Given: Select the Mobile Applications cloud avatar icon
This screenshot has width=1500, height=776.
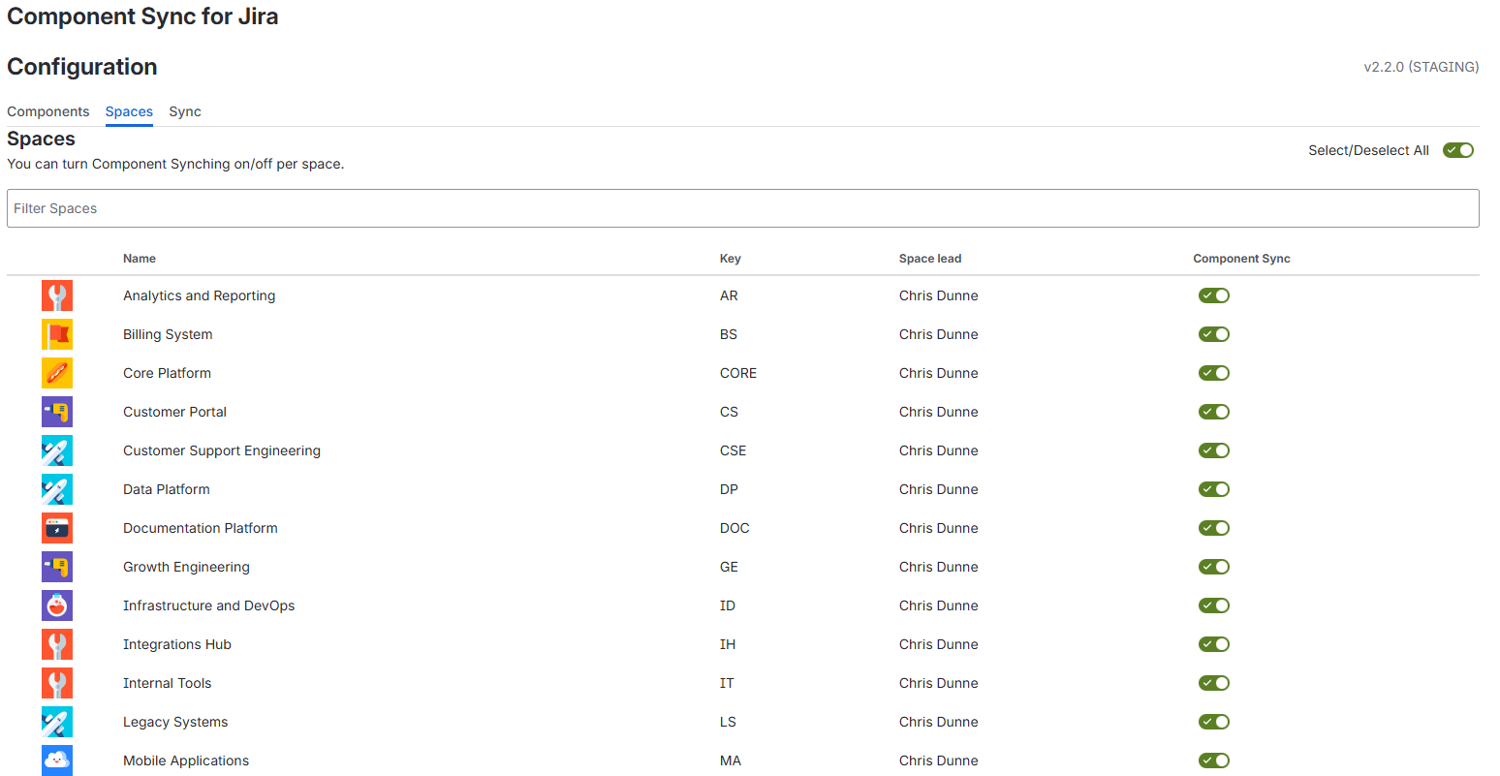Looking at the screenshot, I should [56, 760].
